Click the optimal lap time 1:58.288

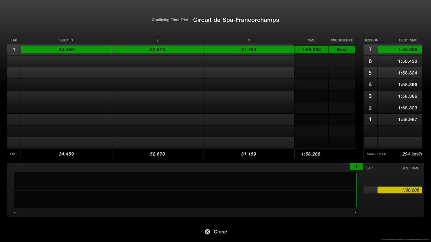pos(311,154)
